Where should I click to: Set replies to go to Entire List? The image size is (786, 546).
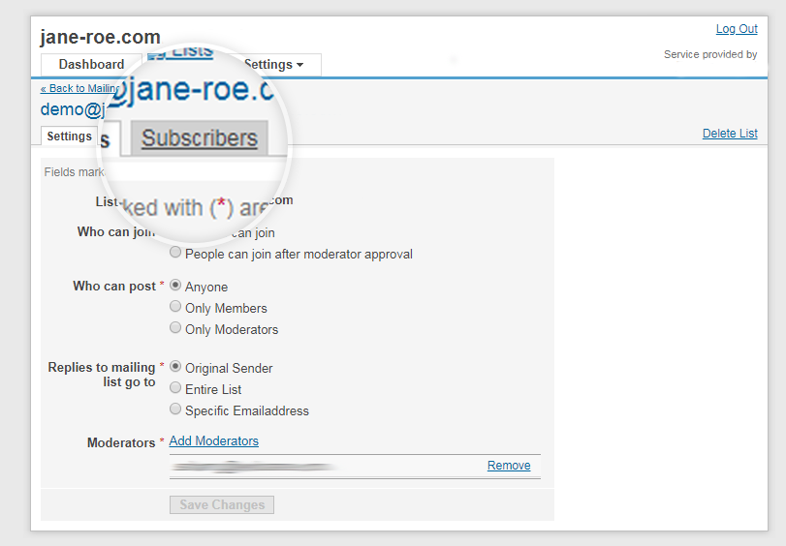click(175, 388)
